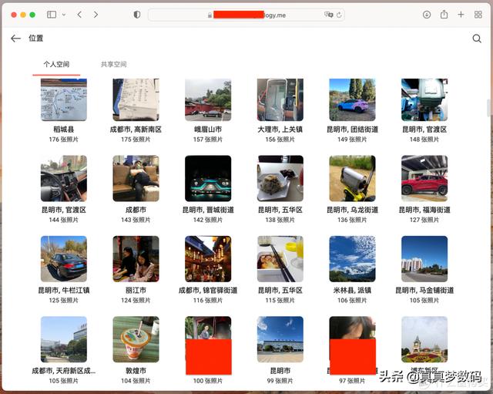Open the 丽江市 album label
The height and width of the screenshot is (394, 493).
(136, 291)
